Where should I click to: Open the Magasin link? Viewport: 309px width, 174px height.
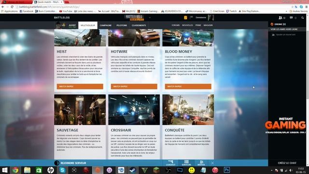[208, 25]
